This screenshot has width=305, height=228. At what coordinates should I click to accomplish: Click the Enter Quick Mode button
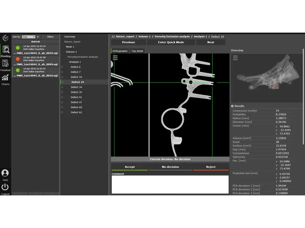tap(171, 42)
